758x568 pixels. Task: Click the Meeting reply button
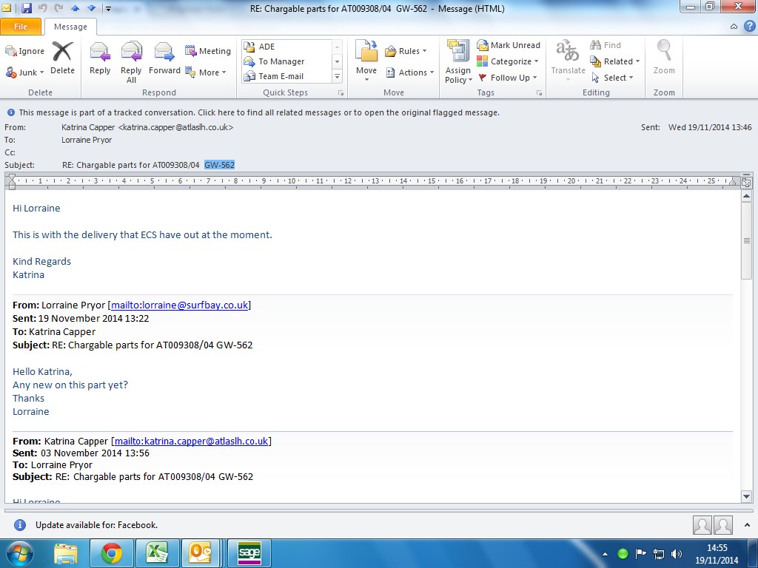[x=208, y=51]
